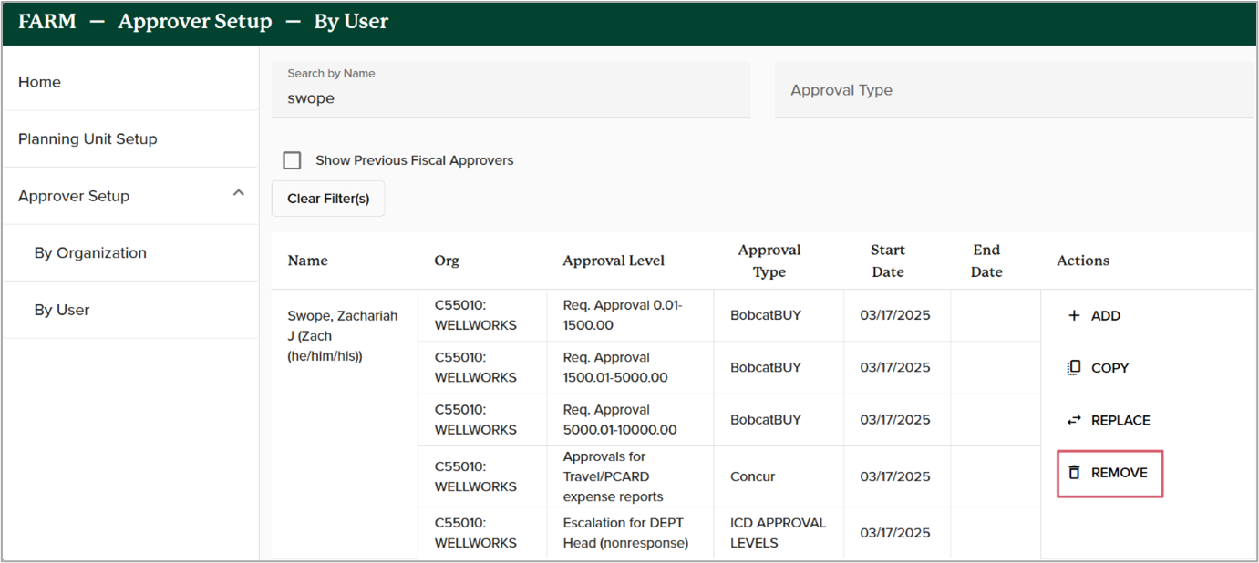Click the Swope, Zachariah J name cell
Image resolution: width=1259 pixels, height=563 pixels.
click(x=343, y=335)
